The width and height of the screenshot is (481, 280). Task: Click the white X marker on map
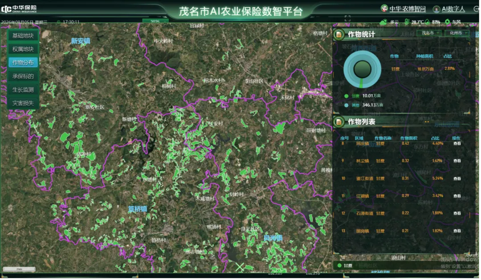240,267
